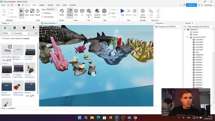Select Camera in Explorer tree
The image size is (215, 121).
196,32
